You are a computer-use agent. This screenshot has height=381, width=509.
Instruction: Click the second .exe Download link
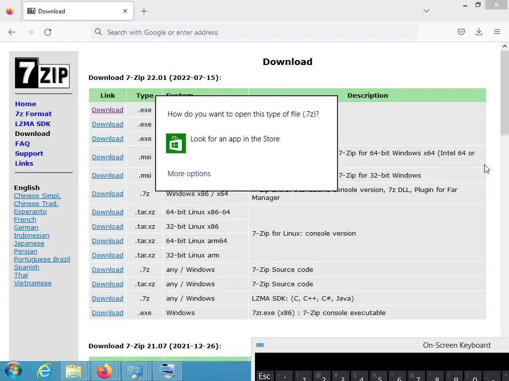[107, 125]
